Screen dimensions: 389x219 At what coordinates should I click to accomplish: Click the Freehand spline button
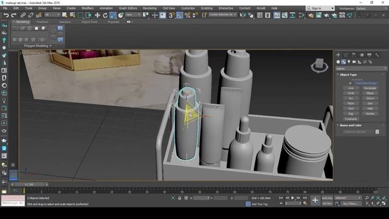pyautogui.click(x=351, y=119)
